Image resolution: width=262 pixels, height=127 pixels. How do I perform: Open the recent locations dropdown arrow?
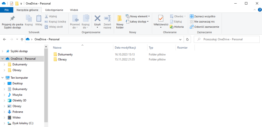pyautogui.click(x=17, y=39)
